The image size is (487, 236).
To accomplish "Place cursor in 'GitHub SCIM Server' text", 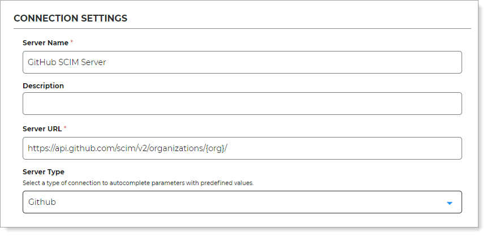I will (x=67, y=62).
